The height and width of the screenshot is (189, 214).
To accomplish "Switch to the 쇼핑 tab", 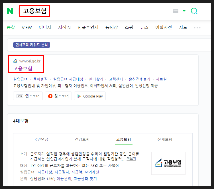I will [x=129, y=27].
